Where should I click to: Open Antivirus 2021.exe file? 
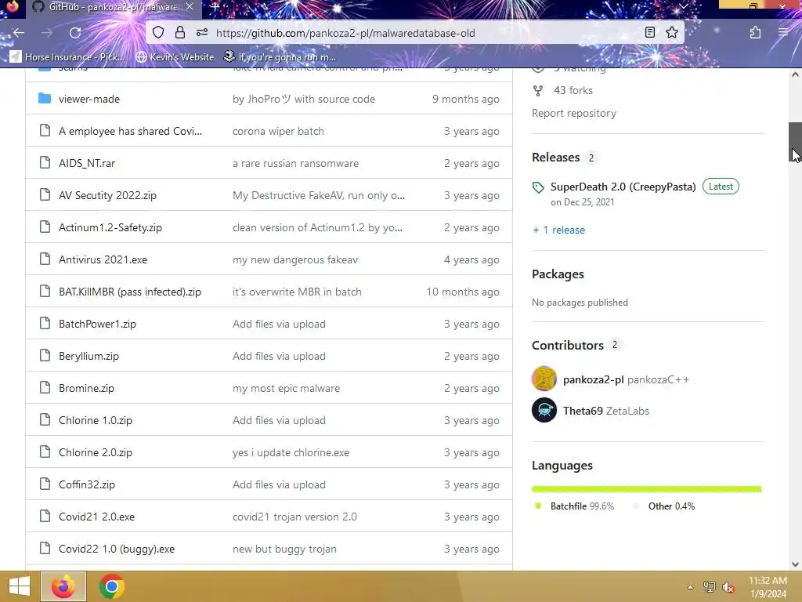pos(103,259)
